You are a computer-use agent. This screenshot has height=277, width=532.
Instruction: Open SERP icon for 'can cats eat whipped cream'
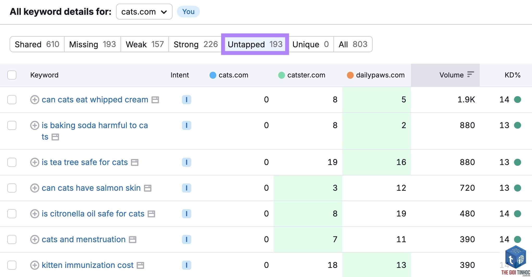(x=155, y=100)
